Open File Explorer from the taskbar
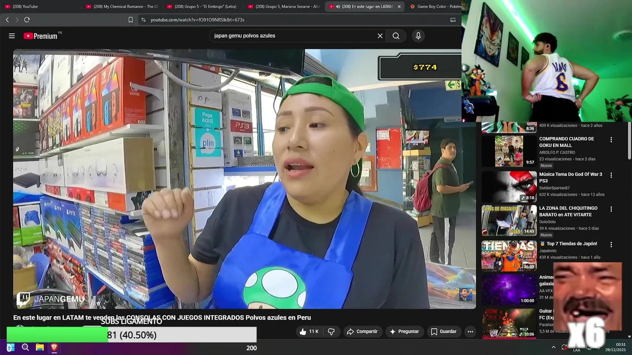632x355 pixels. [40, 348]
